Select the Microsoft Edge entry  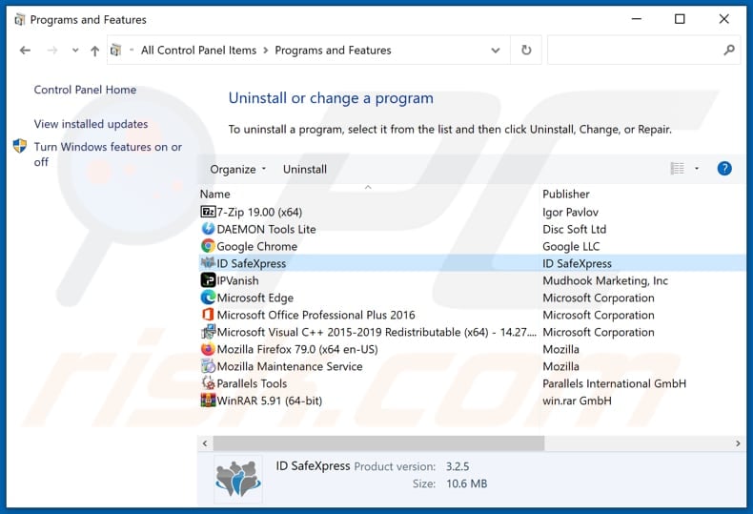pyautogui.click(x=255, y=298)
